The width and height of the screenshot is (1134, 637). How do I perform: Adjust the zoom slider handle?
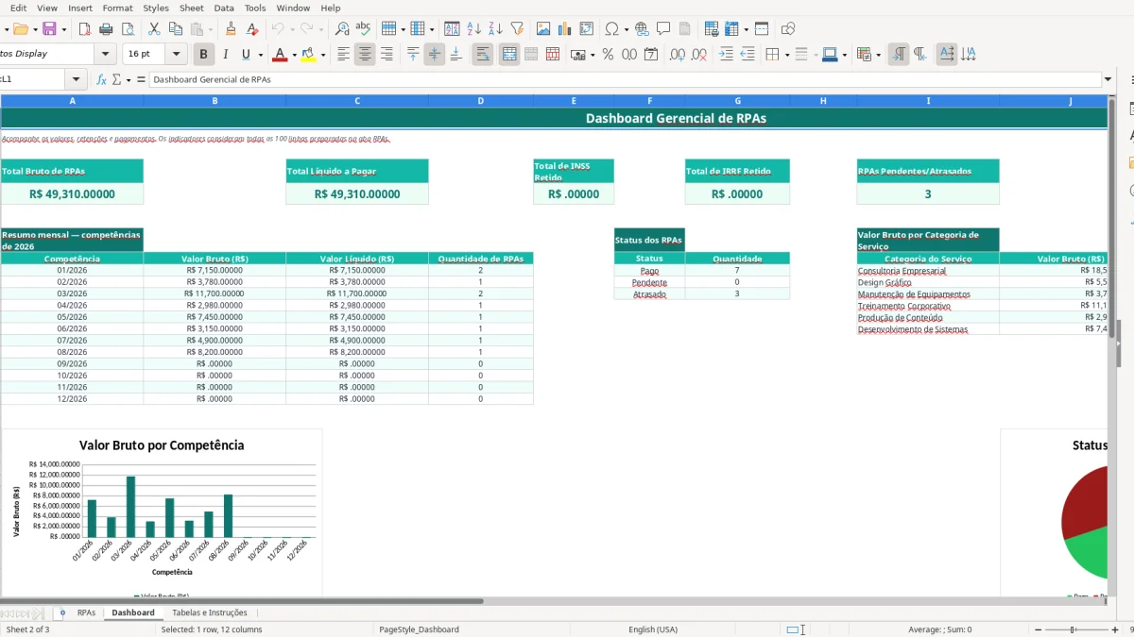tap(1073, 629)
